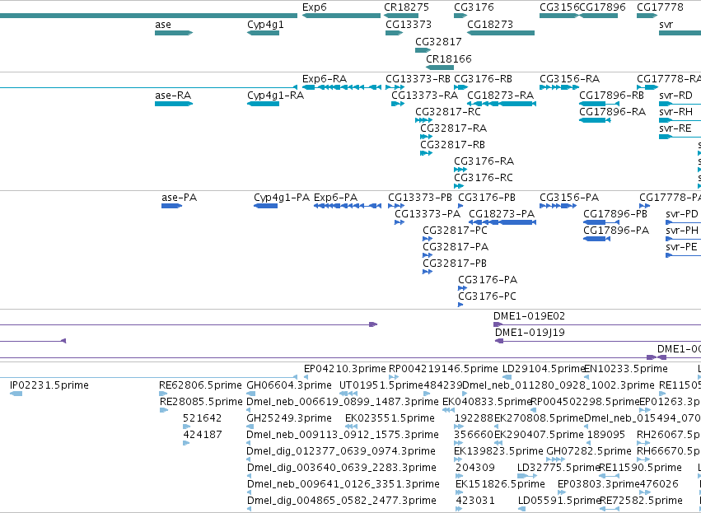Select the Cyp4g1-PA protein label
Screen dimensions: 701x513
pos(282,198)
